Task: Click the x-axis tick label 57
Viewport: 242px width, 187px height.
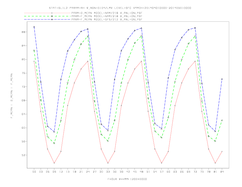Action: click(x=162, y=172)
